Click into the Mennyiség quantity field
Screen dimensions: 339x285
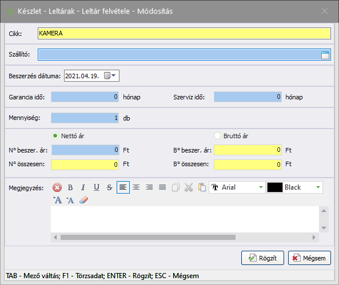click(85, 118)
